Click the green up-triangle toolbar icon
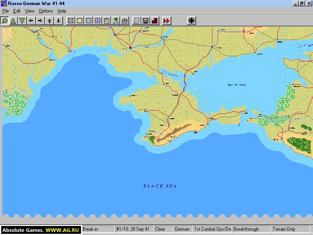Screen dimensions: 313x235 (13, 21)
